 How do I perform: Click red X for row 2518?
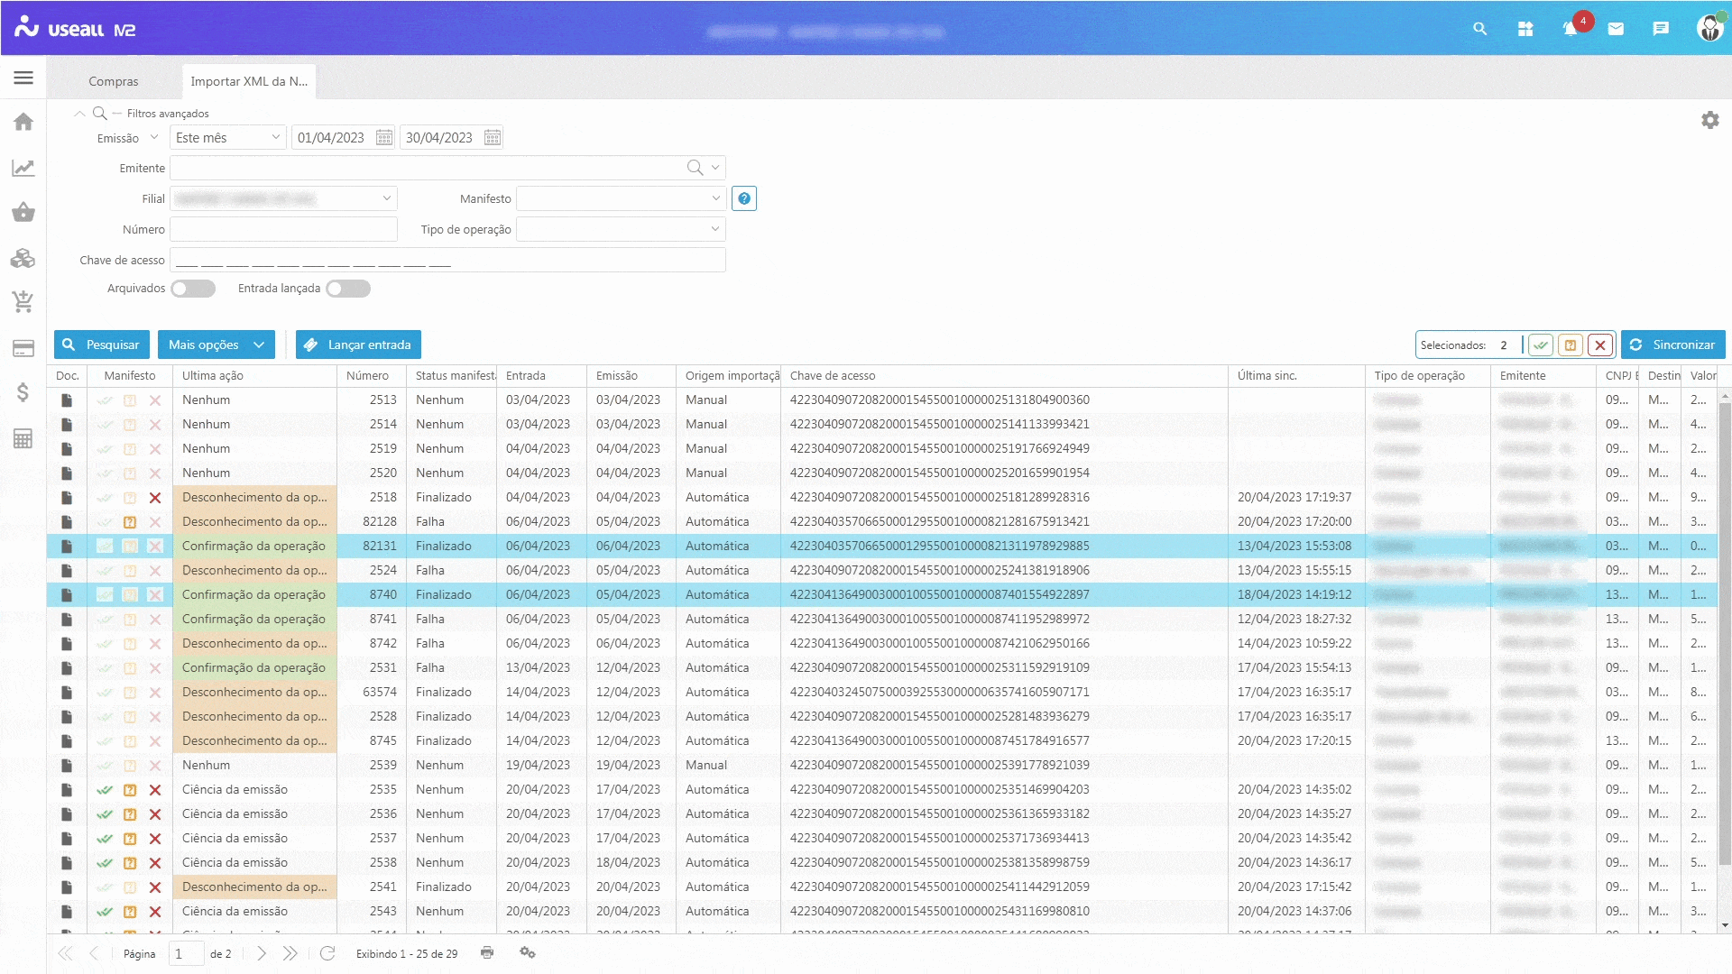(x=155, y=498)
